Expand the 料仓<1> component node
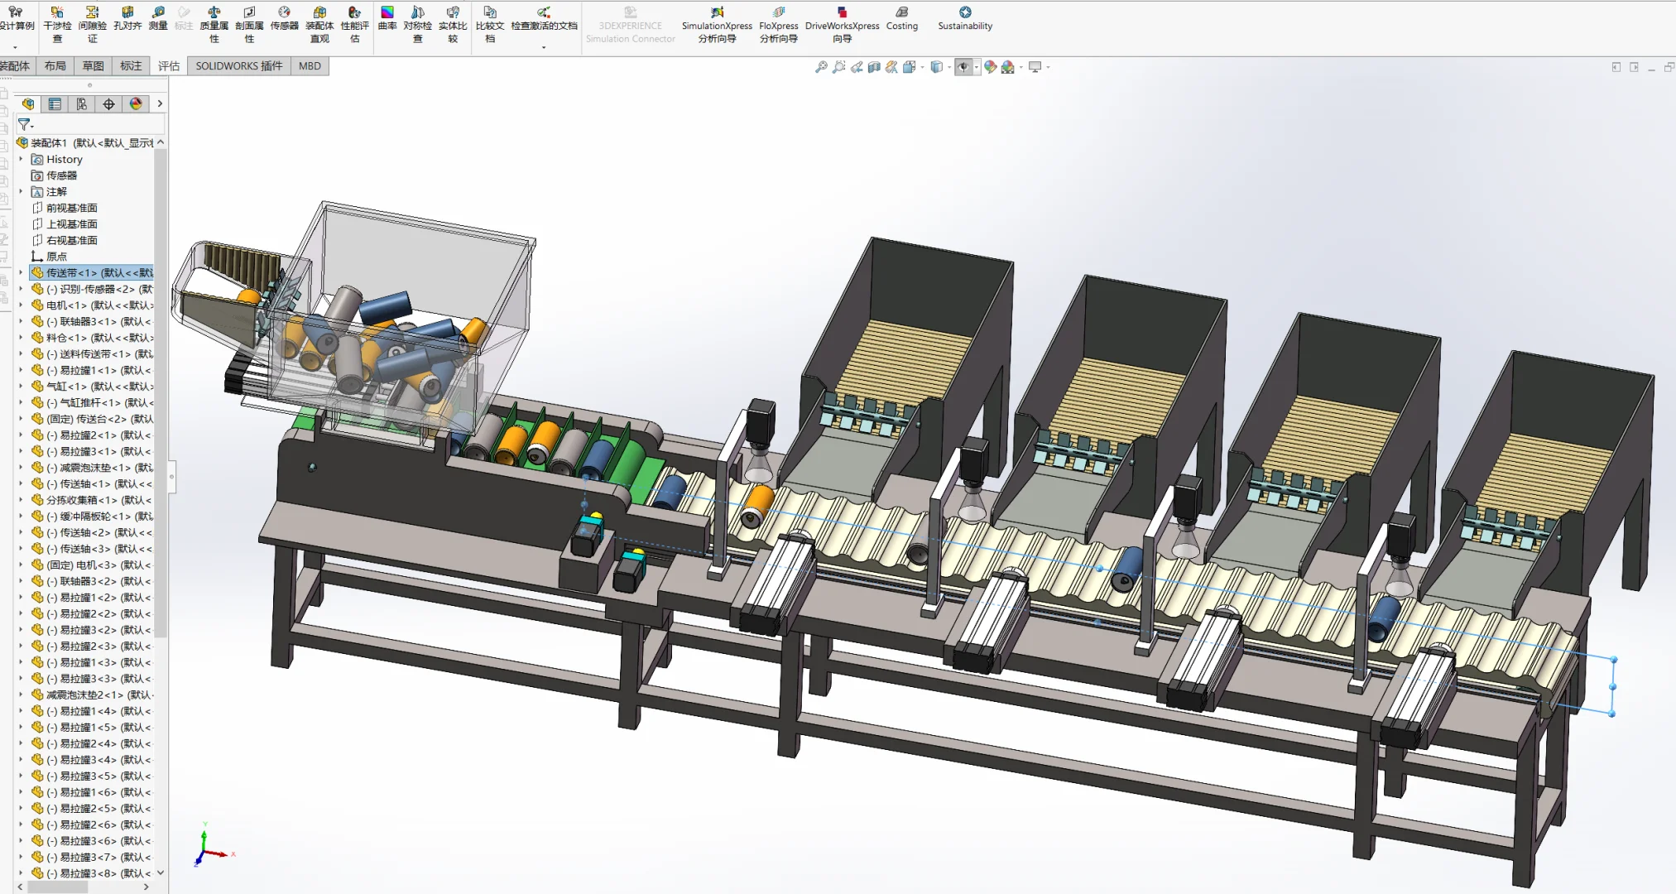The height and width of the screenshot is (894, 1676). tap(22, 338)
